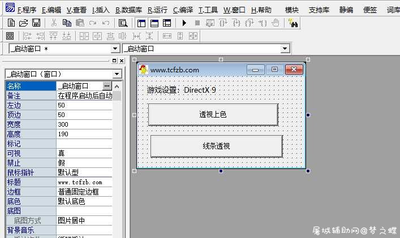Viewport: 400px width, 238px height.
Task: Expand the _启动窗口（窗口）component dropdown
Action: coord(117,74)
